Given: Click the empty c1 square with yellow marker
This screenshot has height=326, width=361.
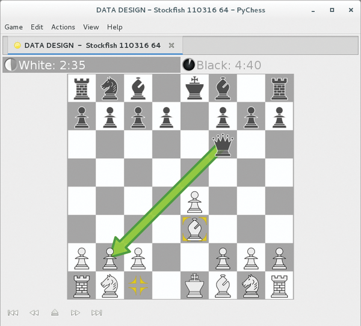Looking at the screenshot, I should coord(138,286).
